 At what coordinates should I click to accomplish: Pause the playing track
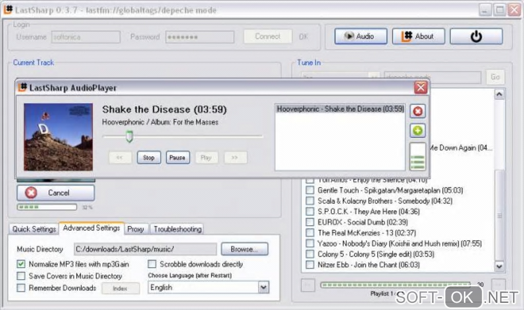tap(177, 157)
